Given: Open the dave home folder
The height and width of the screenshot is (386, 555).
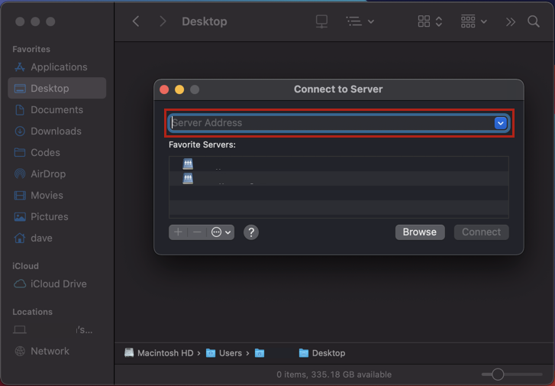Looking at the screenshot, I should [x=57, y=238].
